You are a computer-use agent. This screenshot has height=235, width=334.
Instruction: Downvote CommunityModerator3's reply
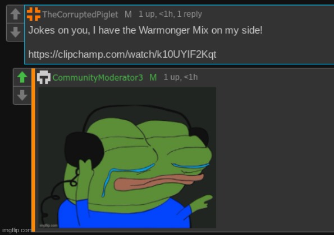(22, 95)
